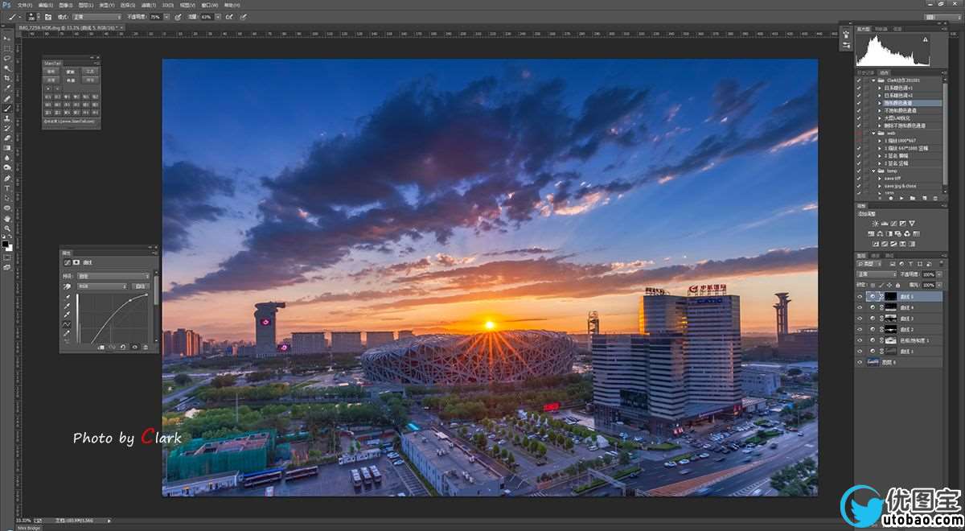The height and width of the screenshot is (531, 965).
Task: Add a Color Balance adjustment layer
Action: click(879, 234)
